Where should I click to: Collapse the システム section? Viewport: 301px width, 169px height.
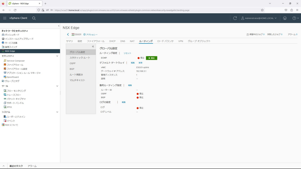point(57,112)
